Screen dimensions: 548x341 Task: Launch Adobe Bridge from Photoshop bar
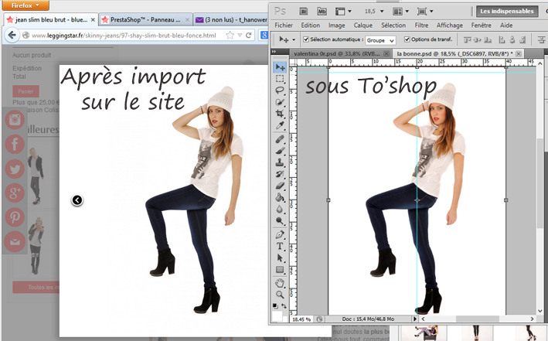[x=304, y=11]
